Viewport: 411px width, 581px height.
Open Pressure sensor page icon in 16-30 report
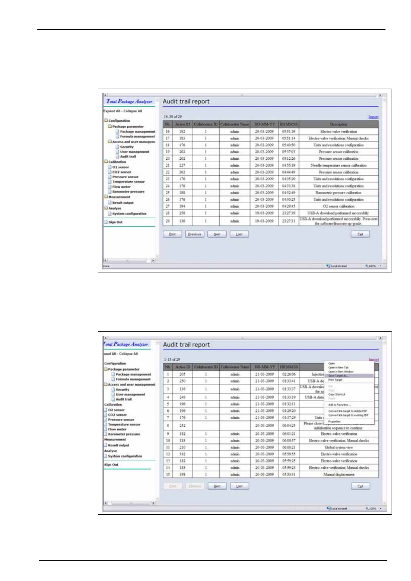(x=110, y=177)
